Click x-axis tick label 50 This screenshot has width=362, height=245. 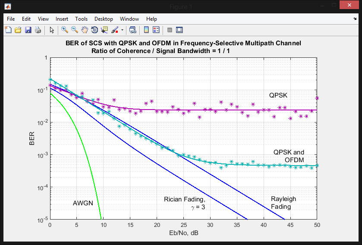coord(317,225)
